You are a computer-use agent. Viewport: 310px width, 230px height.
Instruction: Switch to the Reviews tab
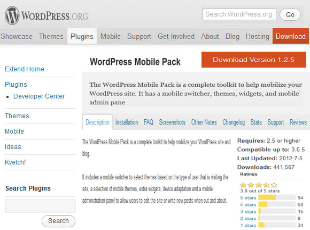(x=298, y=122)
